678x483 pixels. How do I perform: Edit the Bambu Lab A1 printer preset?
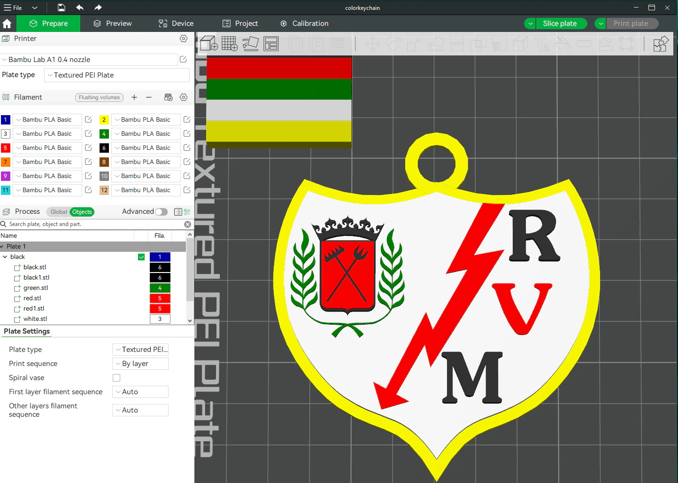183,59
